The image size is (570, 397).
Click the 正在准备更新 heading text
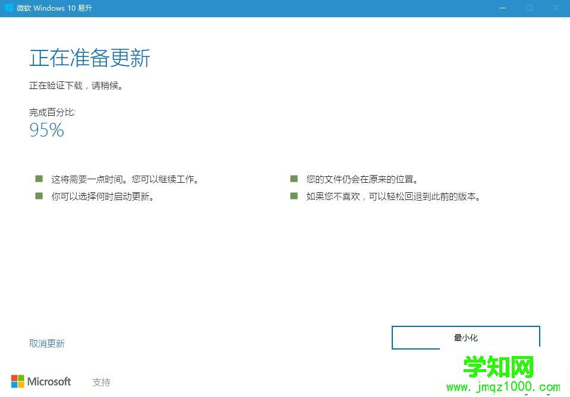[x=89, y=58]
